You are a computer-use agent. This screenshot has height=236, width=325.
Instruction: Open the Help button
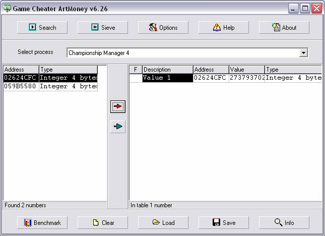click(223, 27)
